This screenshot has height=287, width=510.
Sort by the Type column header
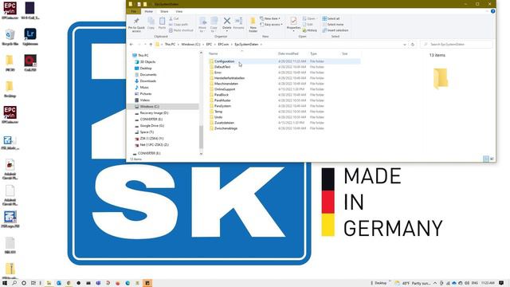coord(313,53)
